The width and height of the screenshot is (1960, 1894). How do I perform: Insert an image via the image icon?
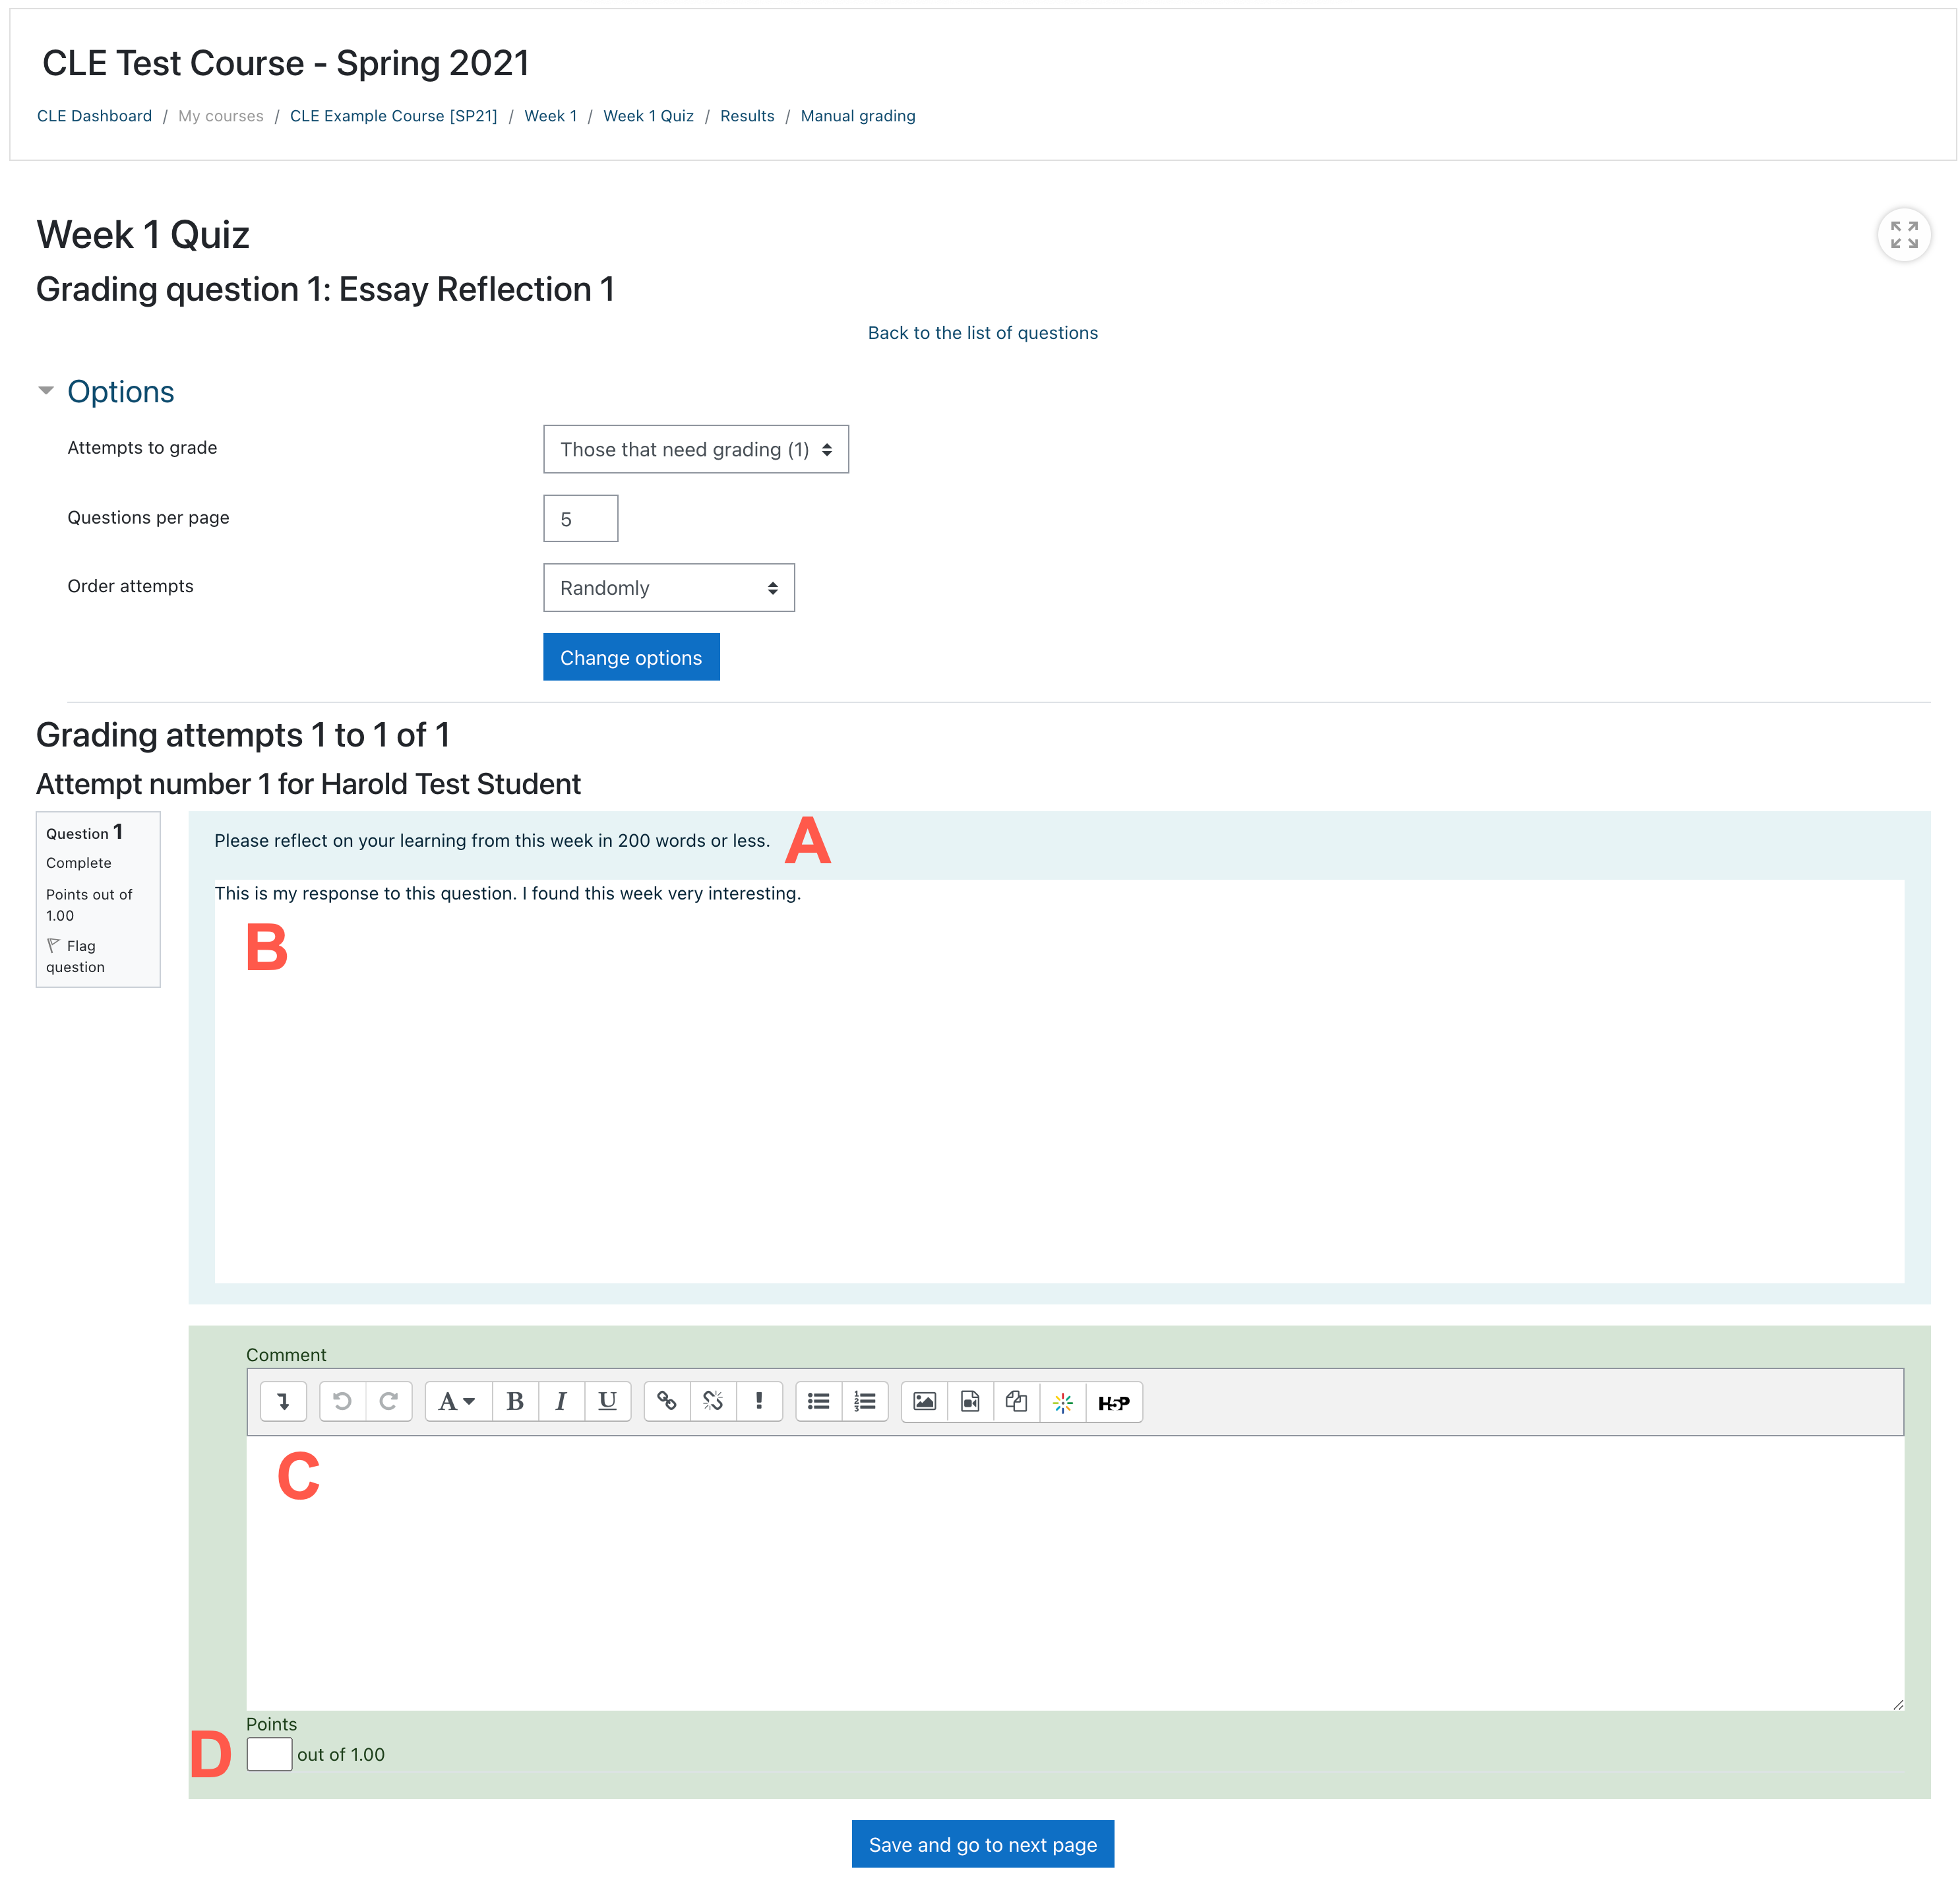[924, 1401]
